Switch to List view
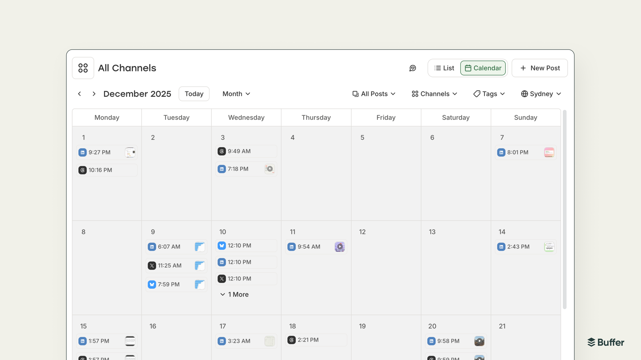The width and height of the screenshot is (641, 360). coord(444,68)
